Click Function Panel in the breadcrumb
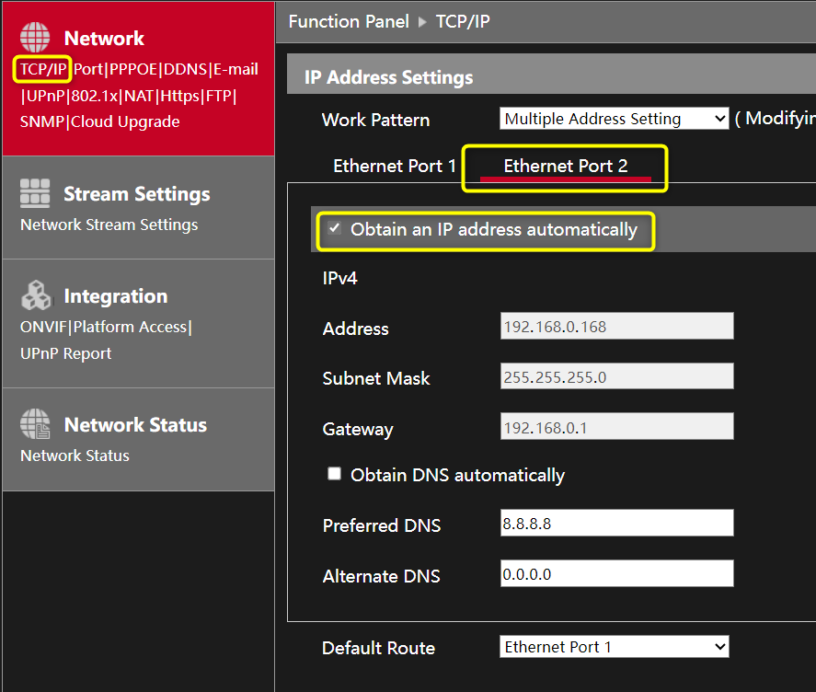 (x=349, y=21)
